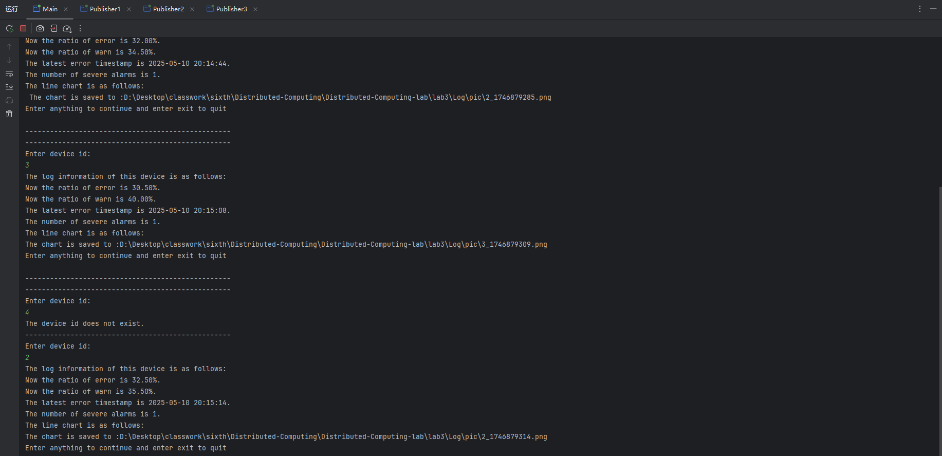Hide the Run tool window
942x456 pixels.
pos(933,9)
